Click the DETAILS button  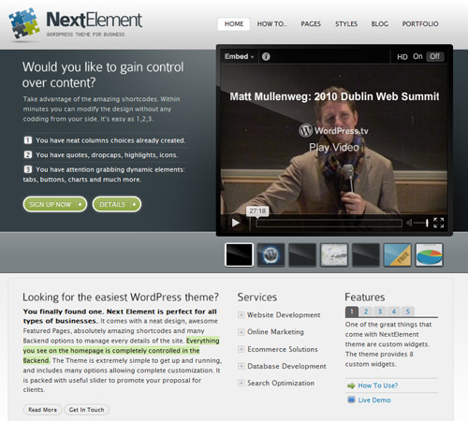[117, 204]
